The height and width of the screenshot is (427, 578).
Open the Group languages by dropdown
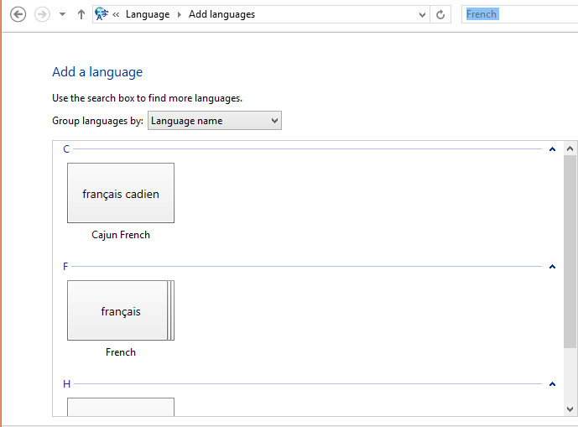[x=215, y=121]
